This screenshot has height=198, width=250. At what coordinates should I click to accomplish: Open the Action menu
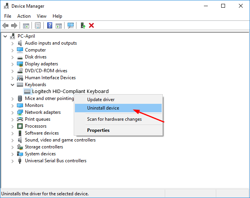[x=24, y=16]
